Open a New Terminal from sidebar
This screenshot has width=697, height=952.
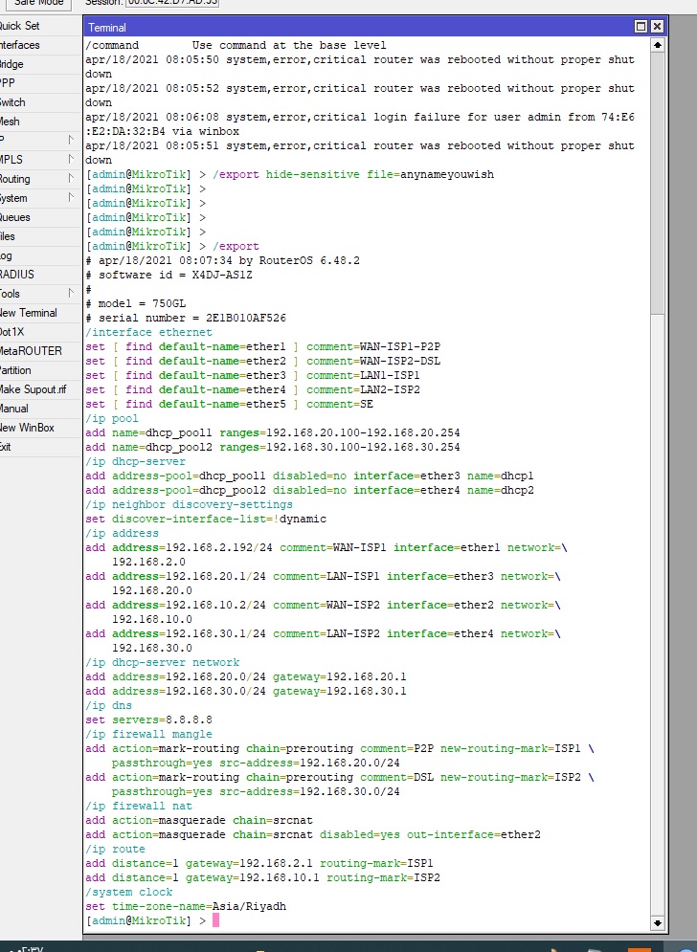28,313
